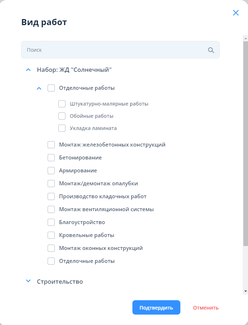Enable the Укладка ламината checkbox
Screen dimensions: 248x325
[x=62, y=128]
